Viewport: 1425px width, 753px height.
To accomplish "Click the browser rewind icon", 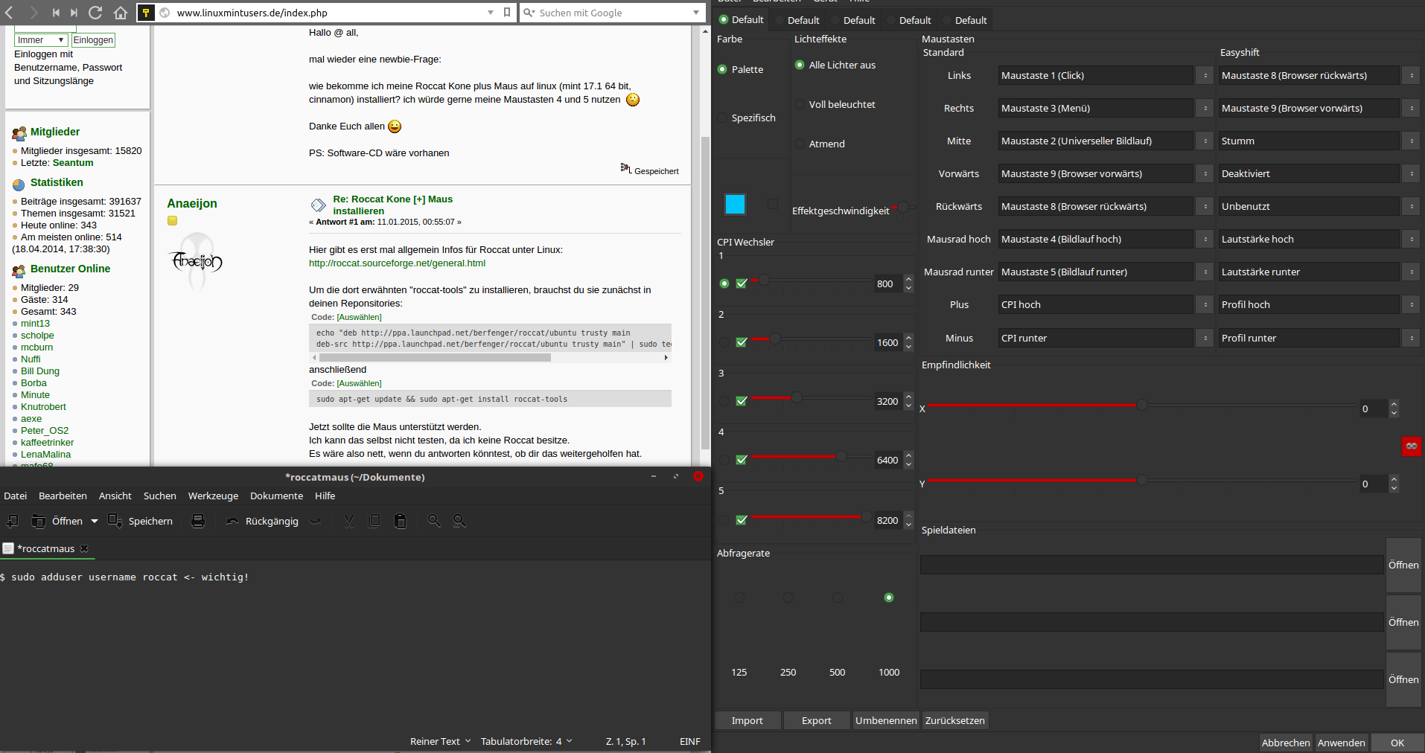I will tap(56, 13).
